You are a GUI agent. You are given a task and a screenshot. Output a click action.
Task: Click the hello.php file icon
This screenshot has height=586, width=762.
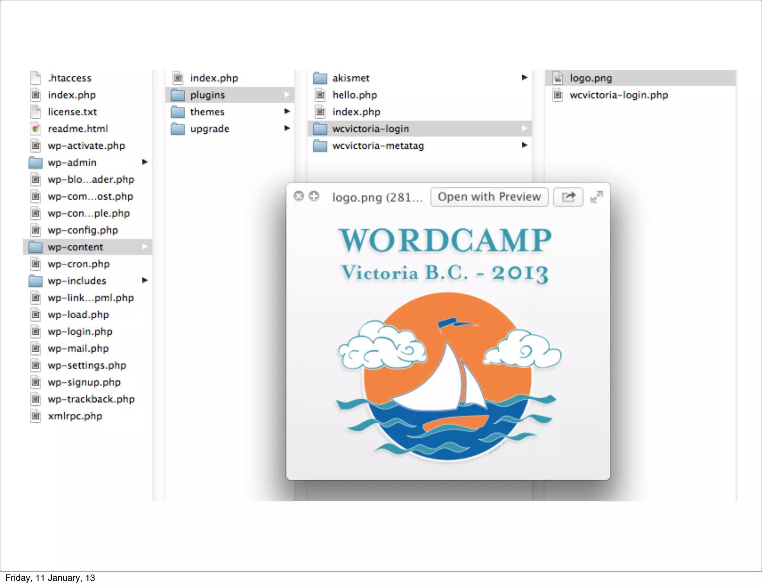click(x=320, y=95)
